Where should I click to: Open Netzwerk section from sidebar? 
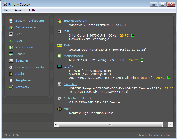point(22,87)
